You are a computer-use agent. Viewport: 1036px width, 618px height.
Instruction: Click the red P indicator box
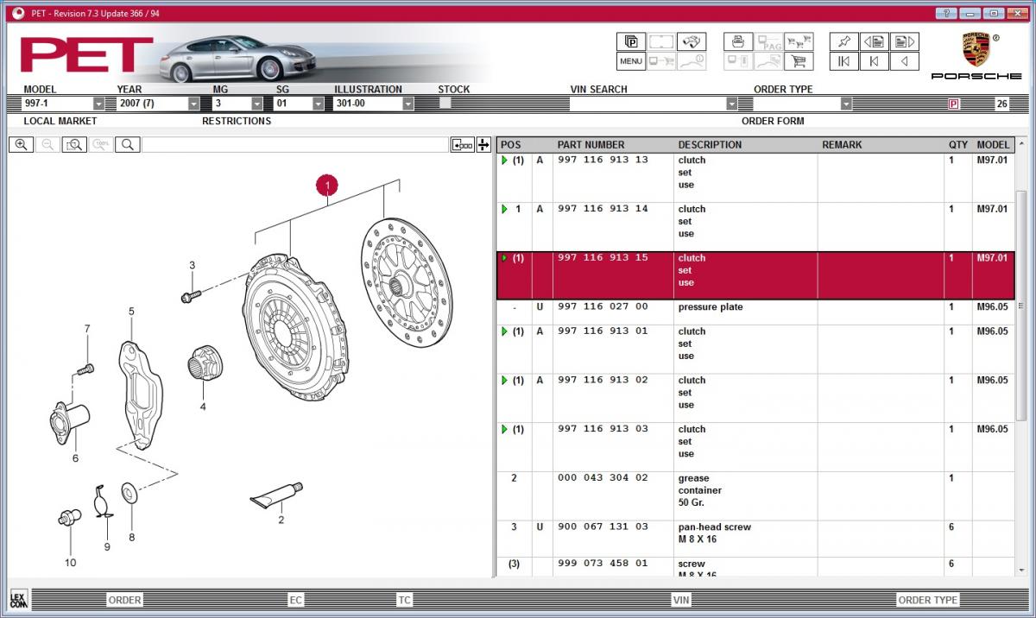(x=954, y=104)
